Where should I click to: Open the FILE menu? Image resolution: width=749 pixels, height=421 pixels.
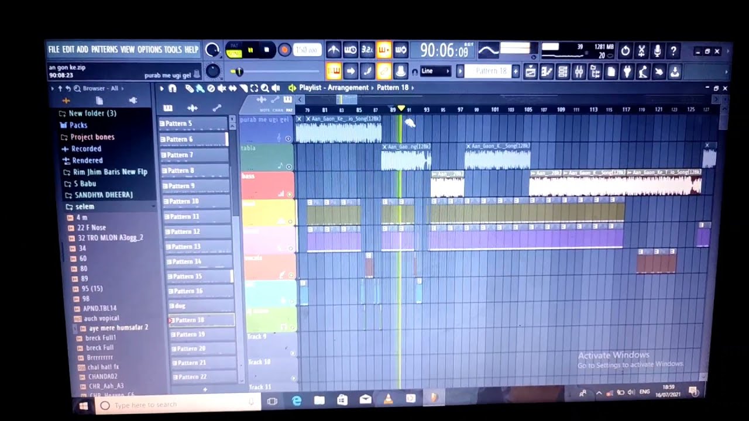coord(54,50)
